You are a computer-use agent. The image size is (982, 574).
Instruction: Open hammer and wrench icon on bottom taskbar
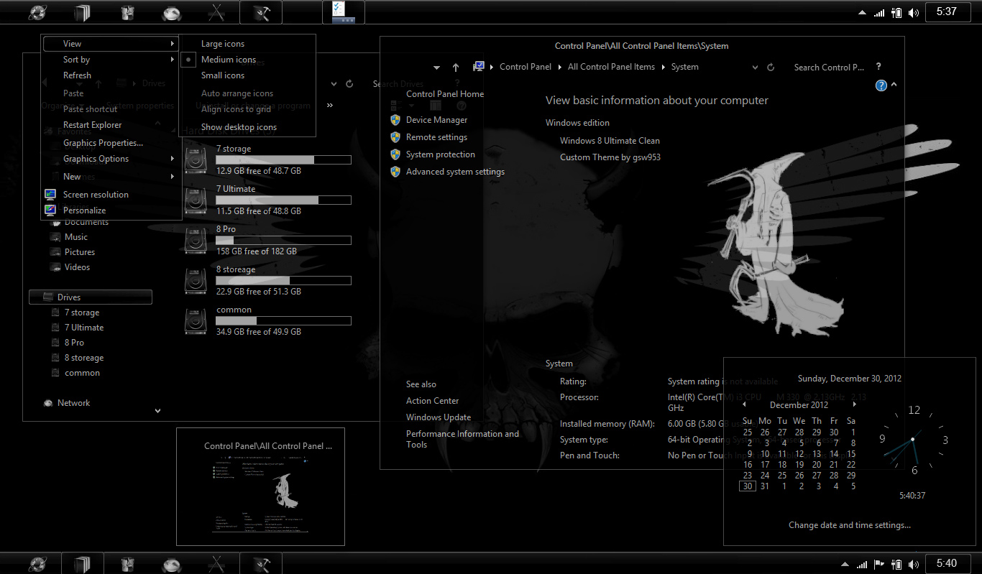click(260, 564)
